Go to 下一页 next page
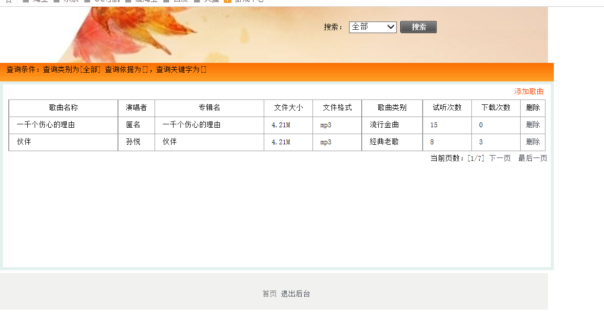Viewport: 604px width, 314px height. [500, 158]
